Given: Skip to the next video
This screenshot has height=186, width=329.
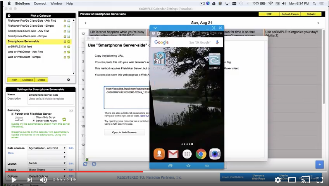Looking at the screenshot, I should [x=30, y=180].
